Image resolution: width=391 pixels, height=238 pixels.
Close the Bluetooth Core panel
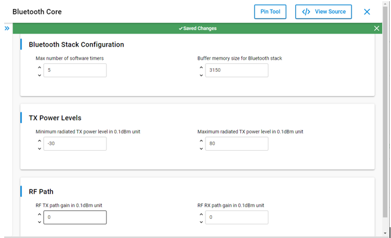point(367,12)
